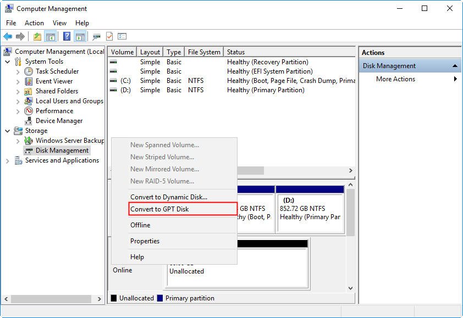Expand the Local Users and Groups node
This screenshot has height=318, width=463.
[x=18, y=101]
